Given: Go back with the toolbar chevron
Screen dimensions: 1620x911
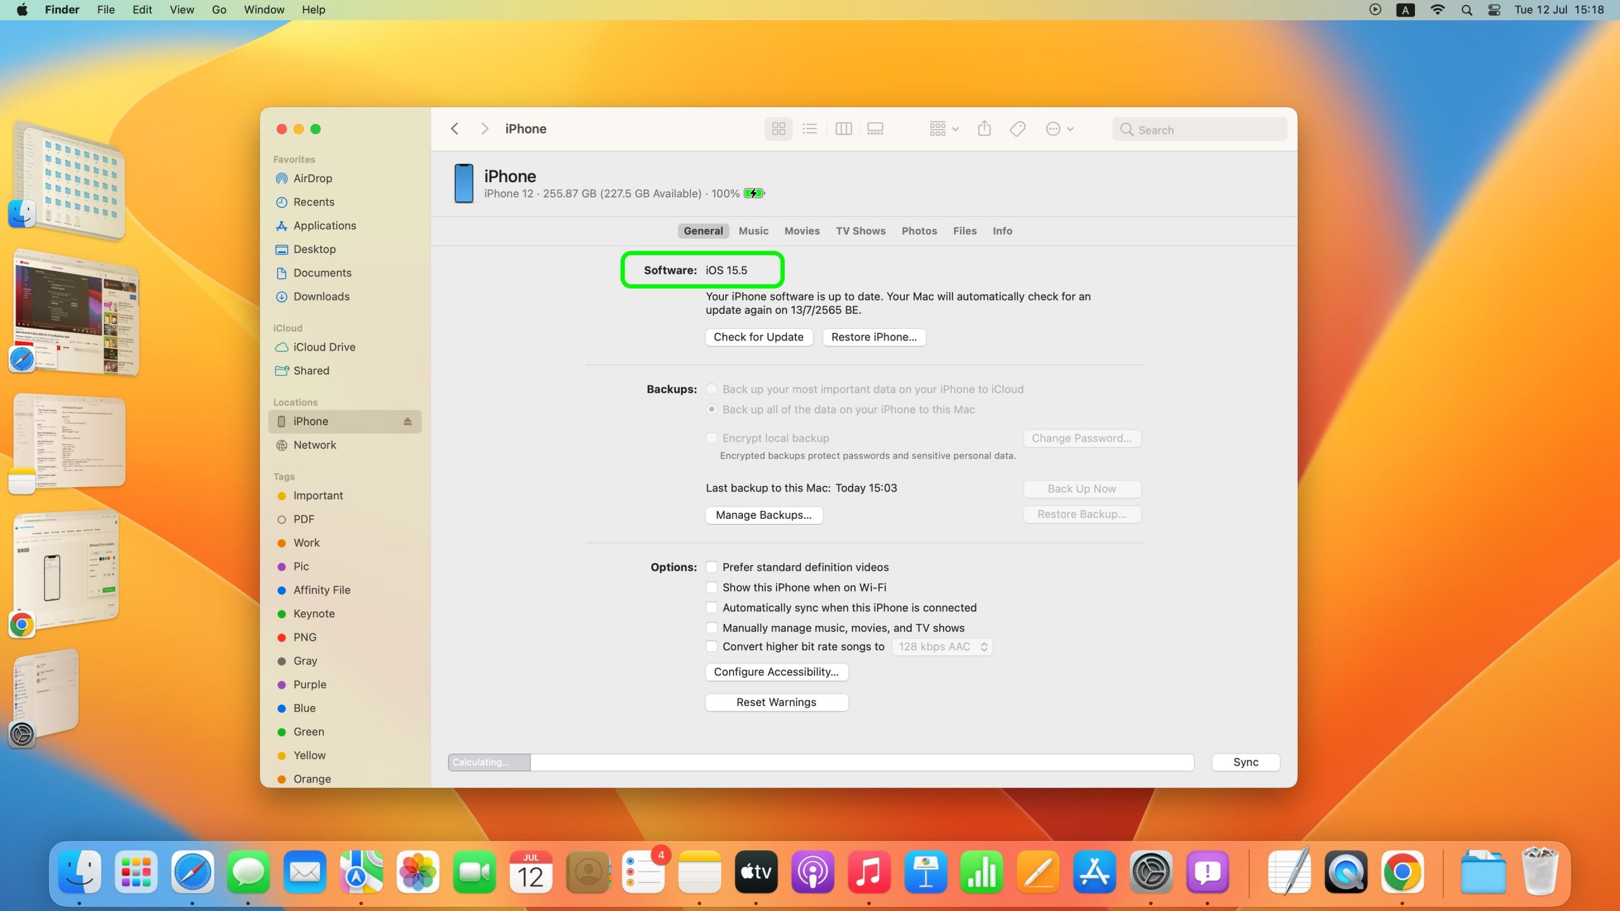Looking at the screenshot, I should (455, 129).
